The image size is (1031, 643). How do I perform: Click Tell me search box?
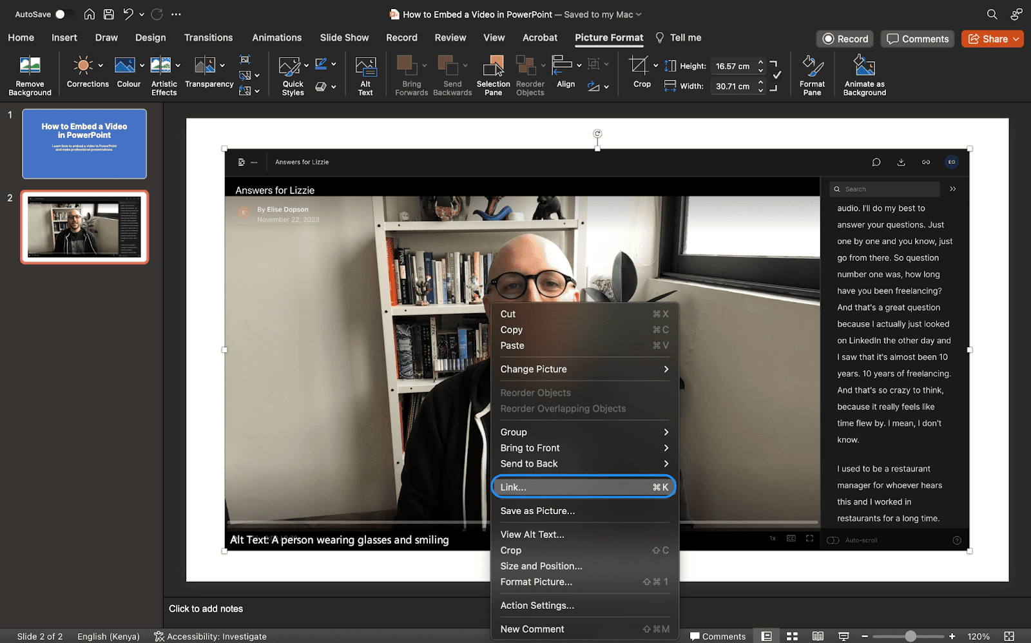click(679, 37)
